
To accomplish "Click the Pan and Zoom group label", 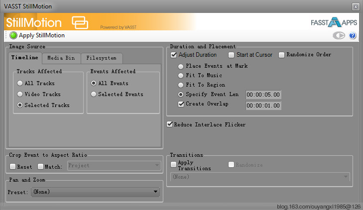I will click(x=27, y=180).
